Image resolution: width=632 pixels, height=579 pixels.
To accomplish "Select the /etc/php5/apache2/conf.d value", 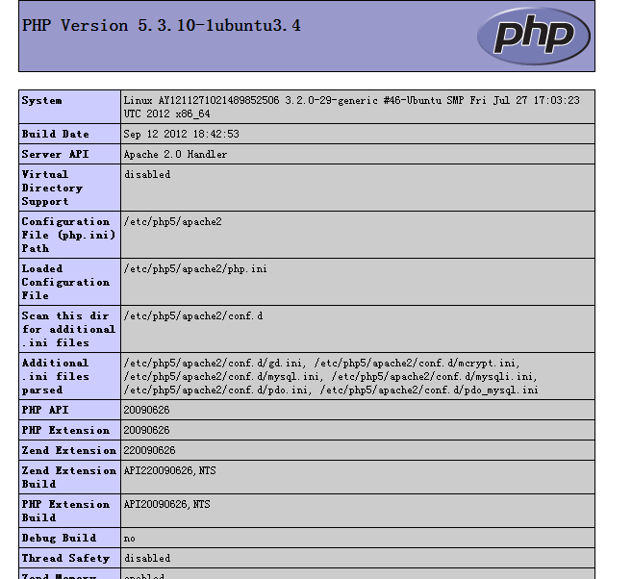I will [x=193, y=315].
